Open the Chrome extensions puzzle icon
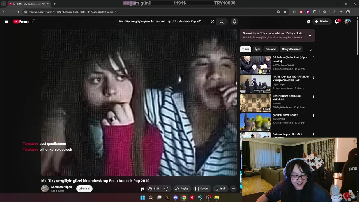 pyautogui.click(x=314, y=12)
